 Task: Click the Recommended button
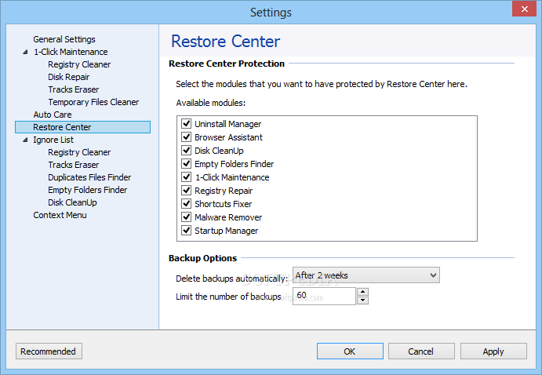(49, 351)
